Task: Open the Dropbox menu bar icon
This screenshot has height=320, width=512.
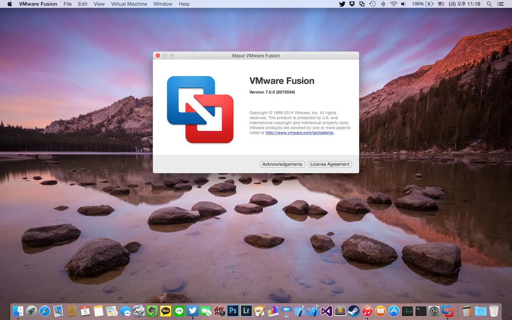Action: (x=352, y=4)
